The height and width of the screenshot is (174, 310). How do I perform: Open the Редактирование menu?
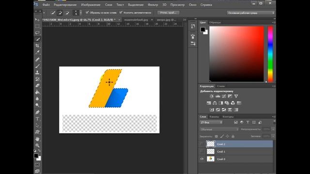point(65,5)
